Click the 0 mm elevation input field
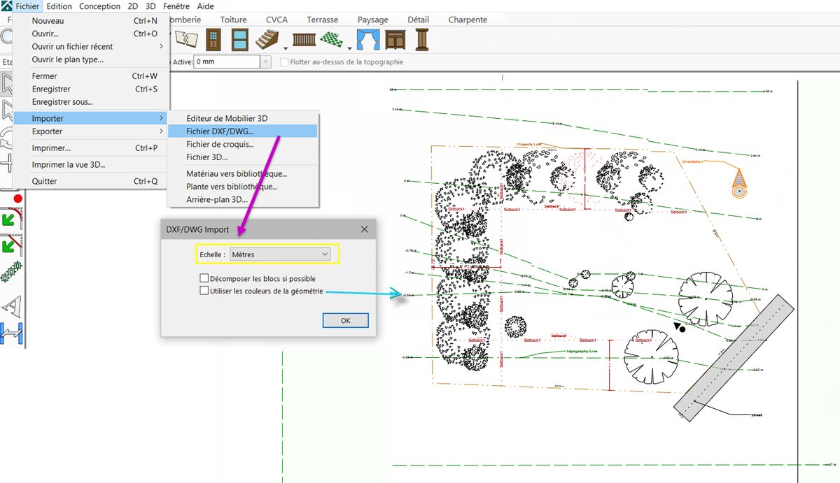The width and height of the screenshot is (840, 483). (x=227, y=62)
